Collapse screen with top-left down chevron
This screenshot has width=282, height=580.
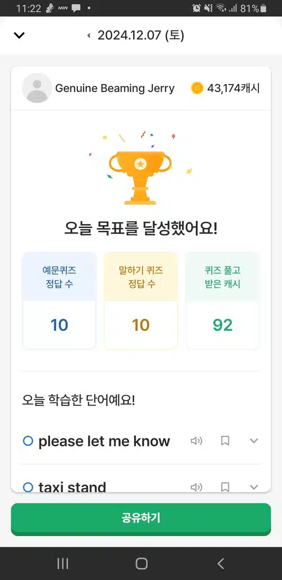[x=19, y=36]
